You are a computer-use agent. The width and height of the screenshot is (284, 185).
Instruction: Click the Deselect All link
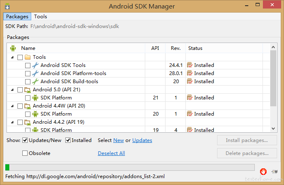click(x=112, y=153)
